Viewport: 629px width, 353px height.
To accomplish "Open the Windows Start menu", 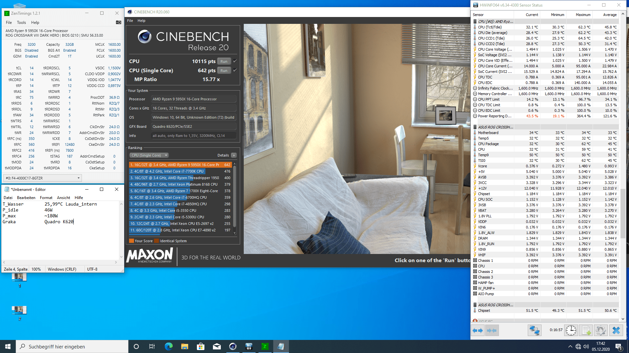I will coord(8,346).
